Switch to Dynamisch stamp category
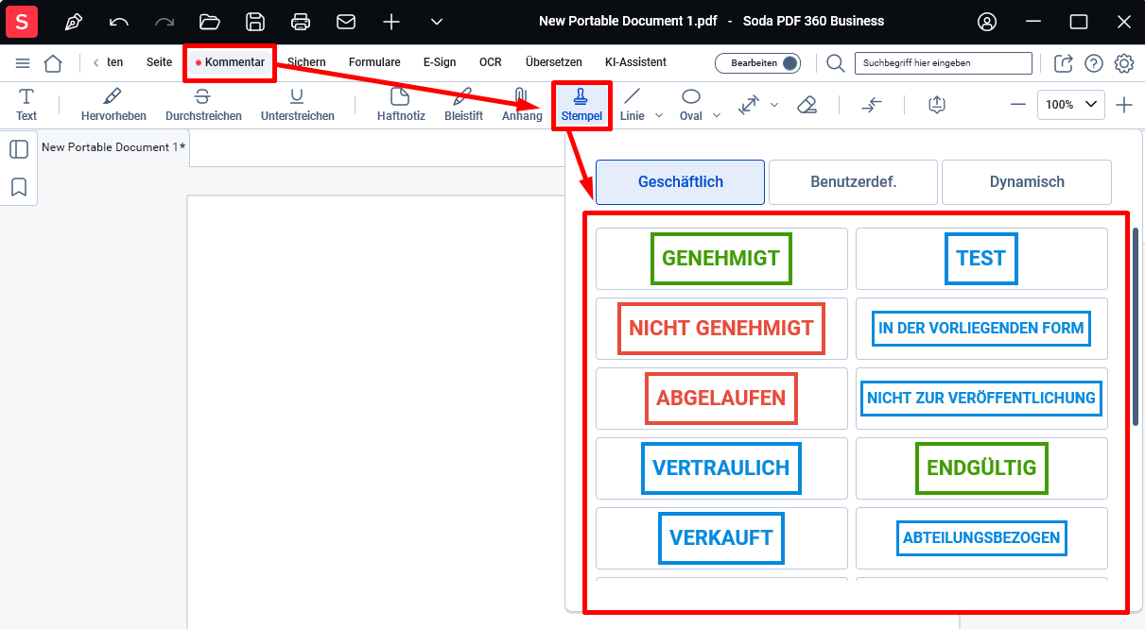Image resolution: width=1145 pixels, height=629 pixels. (x=1027, y=182)
